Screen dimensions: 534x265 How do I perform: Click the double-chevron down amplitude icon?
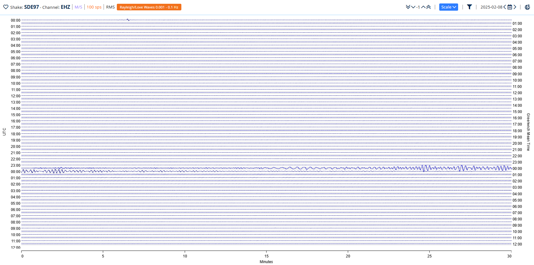tap(408, 7)
